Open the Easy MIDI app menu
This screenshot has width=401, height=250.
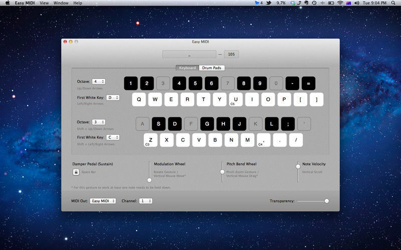[x=25, y=3]
